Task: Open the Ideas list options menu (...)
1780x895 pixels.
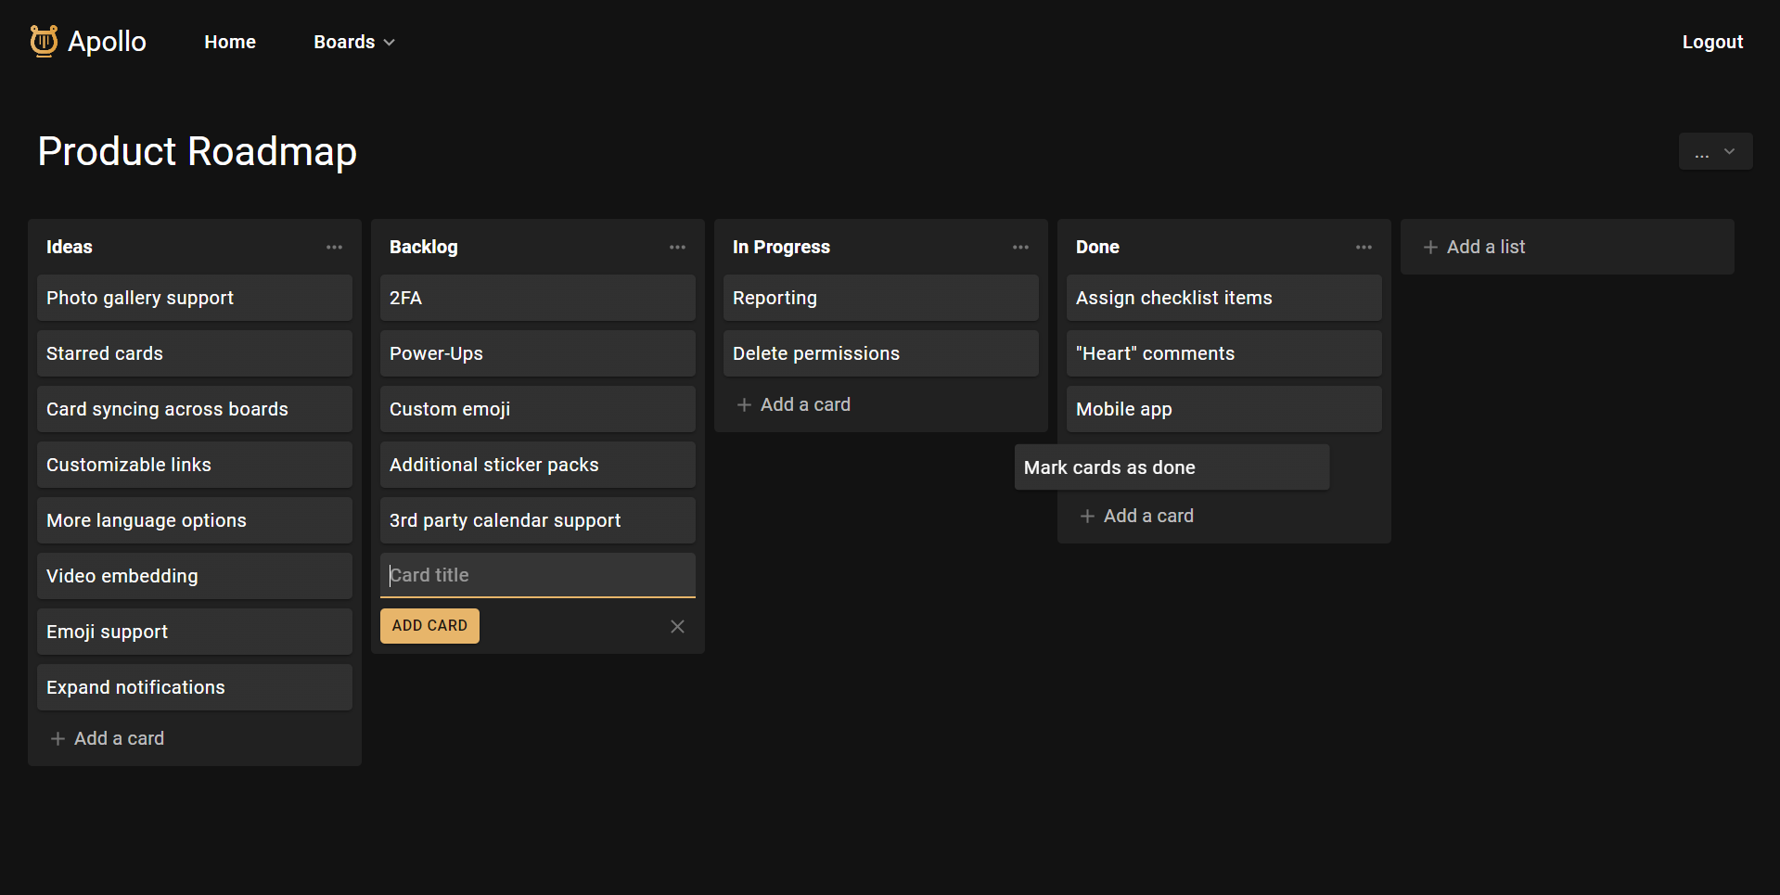Action: click(x=334, y=247)
